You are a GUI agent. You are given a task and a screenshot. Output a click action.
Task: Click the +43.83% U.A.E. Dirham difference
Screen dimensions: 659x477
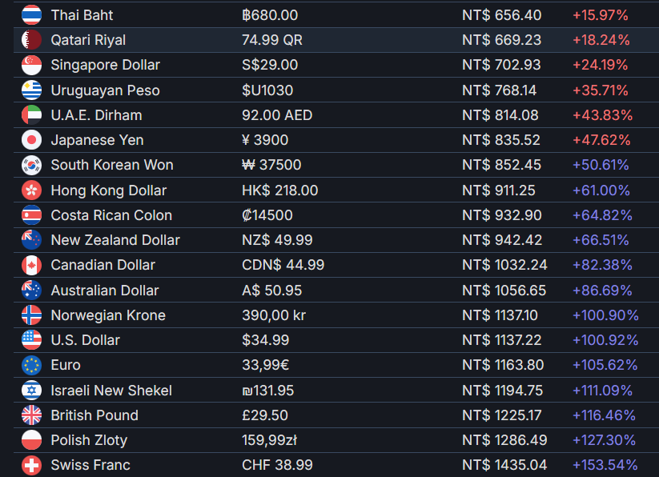pyautogui.click(x=603, y=115)
